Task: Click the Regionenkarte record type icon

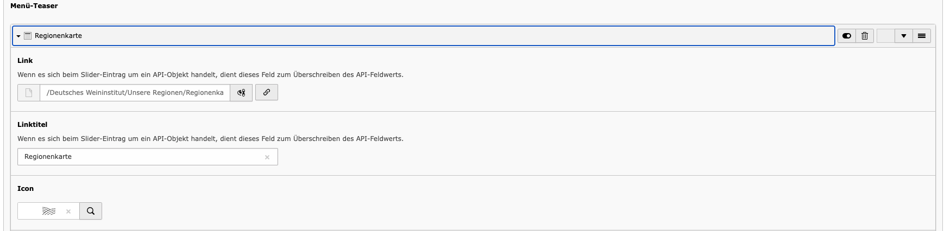Action: (28, 36)
